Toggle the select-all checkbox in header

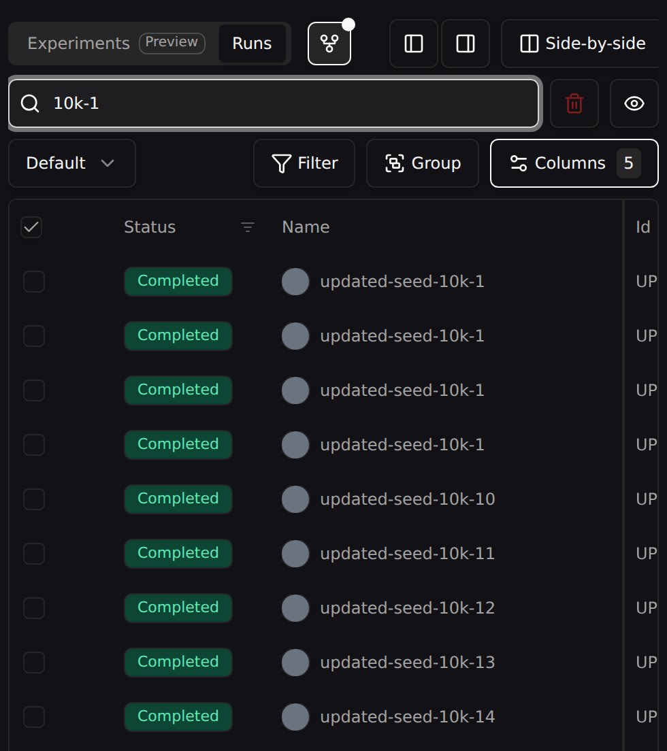pyautogui.click(x=31, y=227)
